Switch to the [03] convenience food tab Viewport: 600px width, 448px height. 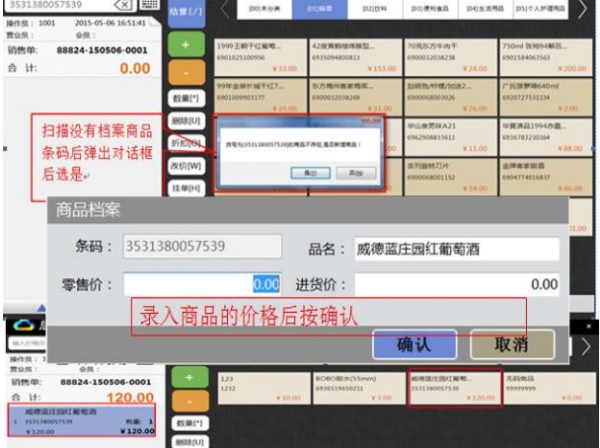[x=430, y=9]
